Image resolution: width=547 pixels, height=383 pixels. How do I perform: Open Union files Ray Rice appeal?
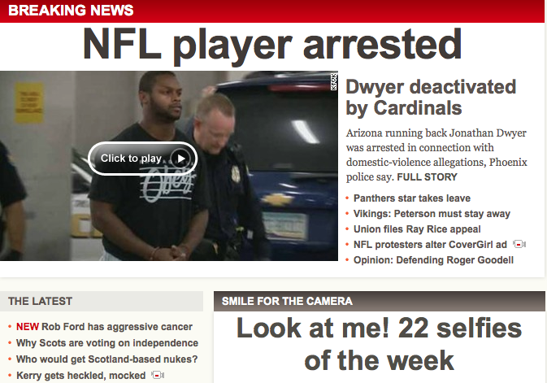(x=417, y=229)
